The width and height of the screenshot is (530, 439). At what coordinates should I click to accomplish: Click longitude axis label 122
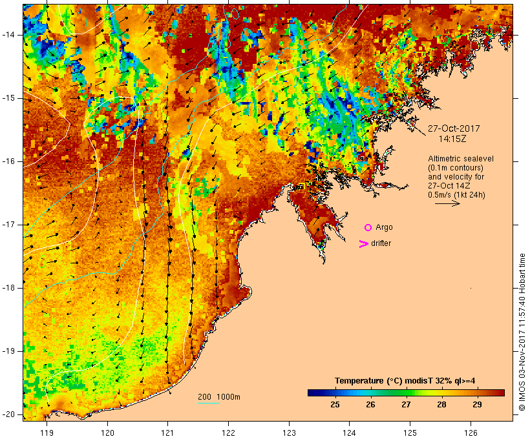[x=229, y=433]
